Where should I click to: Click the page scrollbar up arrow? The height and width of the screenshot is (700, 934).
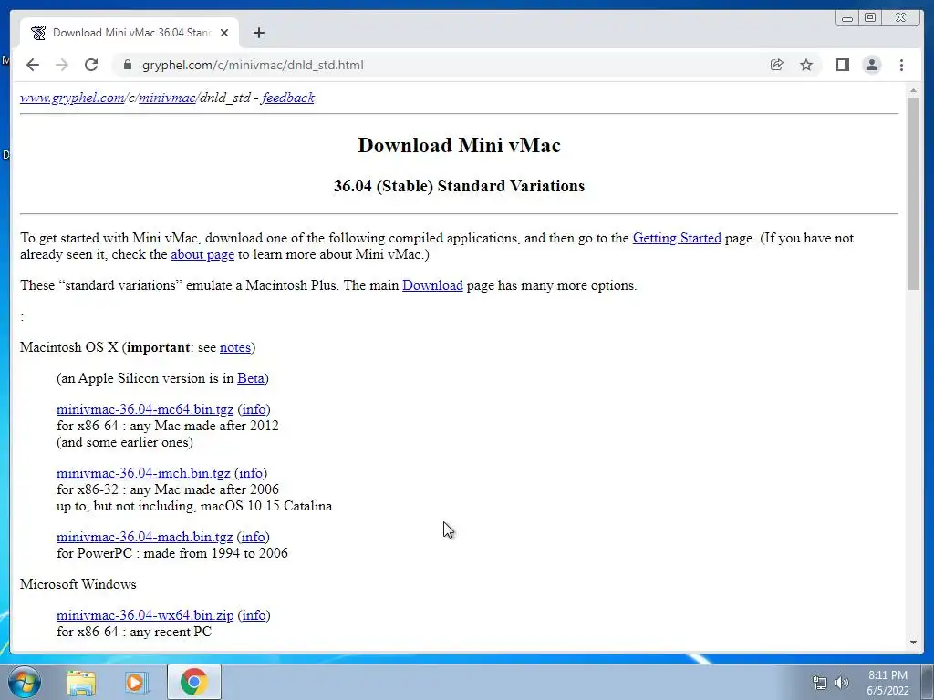(x=913, y=90)
